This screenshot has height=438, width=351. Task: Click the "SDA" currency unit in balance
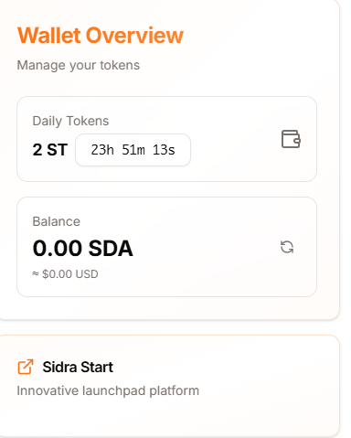(x=111, y=248)
